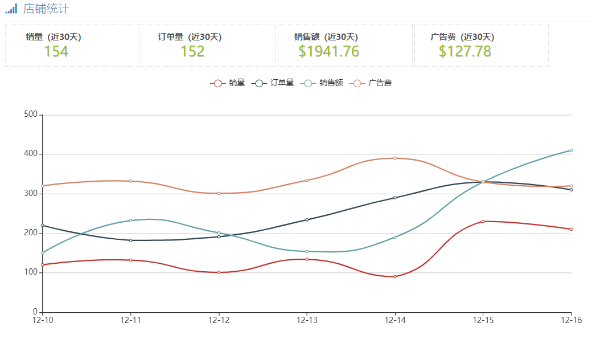Click the 广告费 peak data point at 12-14

tap(395, 158)
